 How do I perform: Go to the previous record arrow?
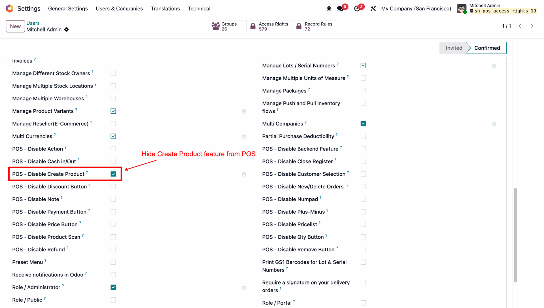click(x=520, y=26)
